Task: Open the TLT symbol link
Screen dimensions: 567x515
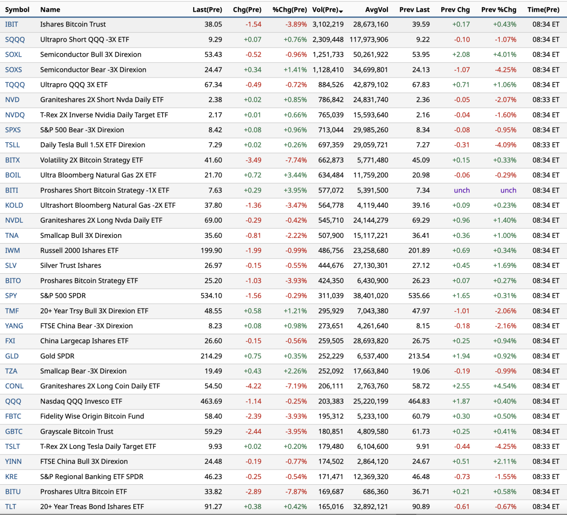Action: click(x=10, y=506)
